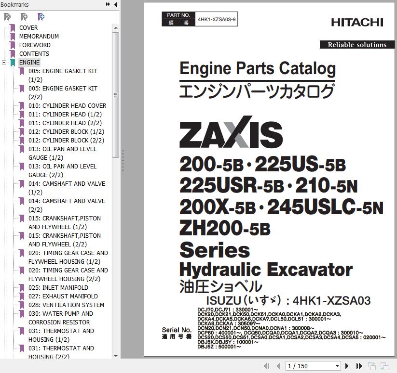
Task: Open 012: Cylinder Block (1/2) bookmark
Action: (67, 131)
